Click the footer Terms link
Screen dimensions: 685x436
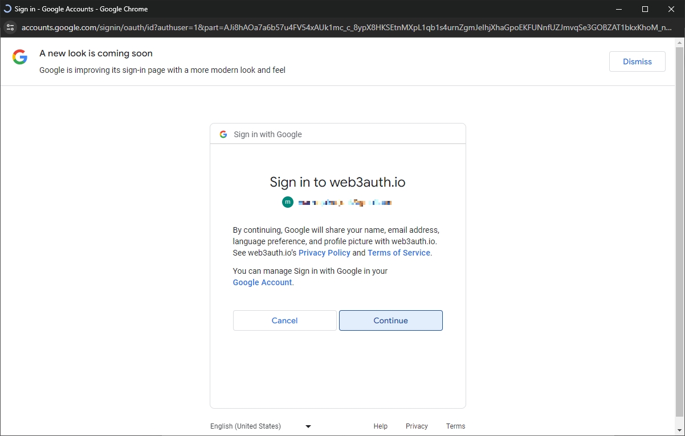[455, 426]
